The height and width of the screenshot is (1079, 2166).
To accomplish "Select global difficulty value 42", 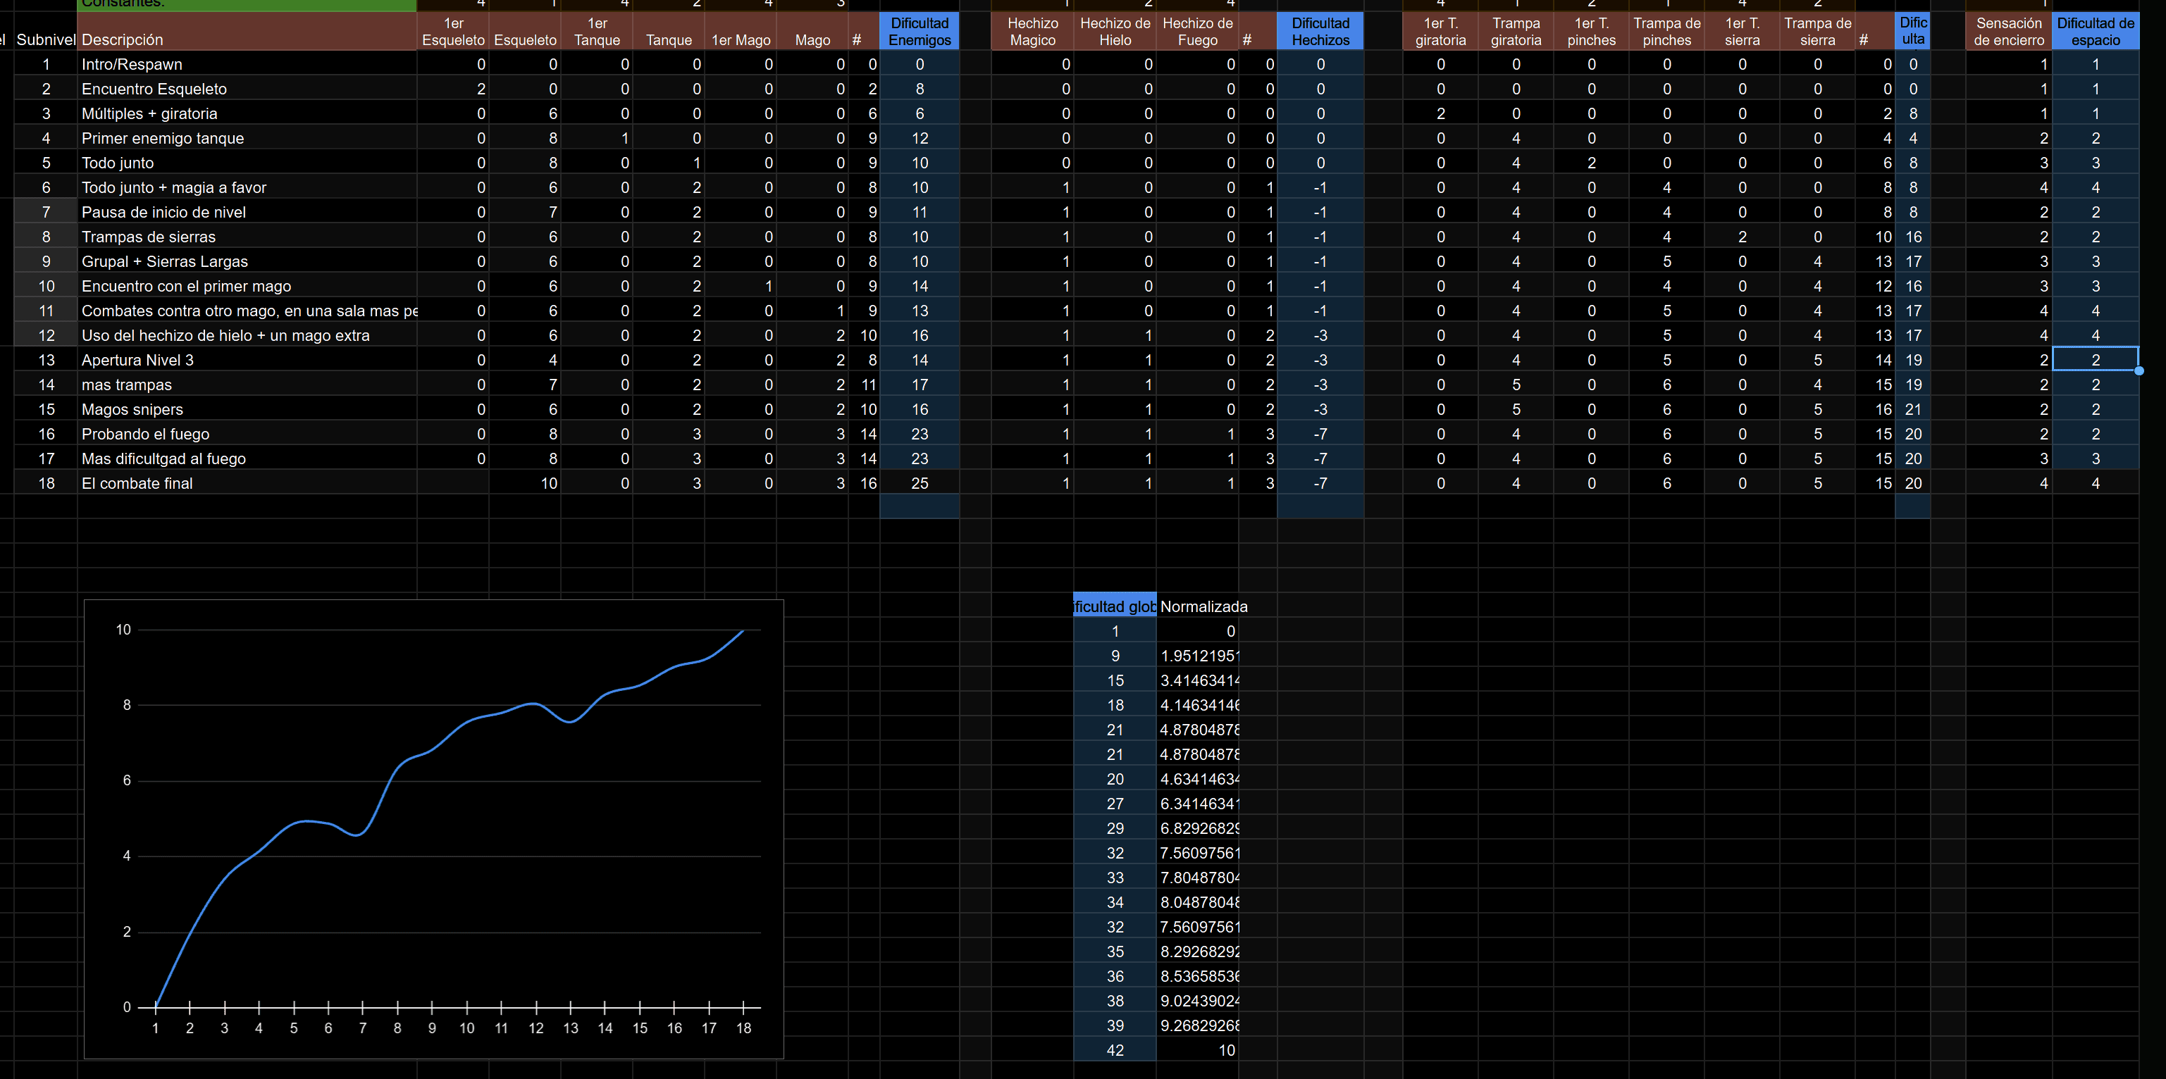I will tap(1115, 1049).
